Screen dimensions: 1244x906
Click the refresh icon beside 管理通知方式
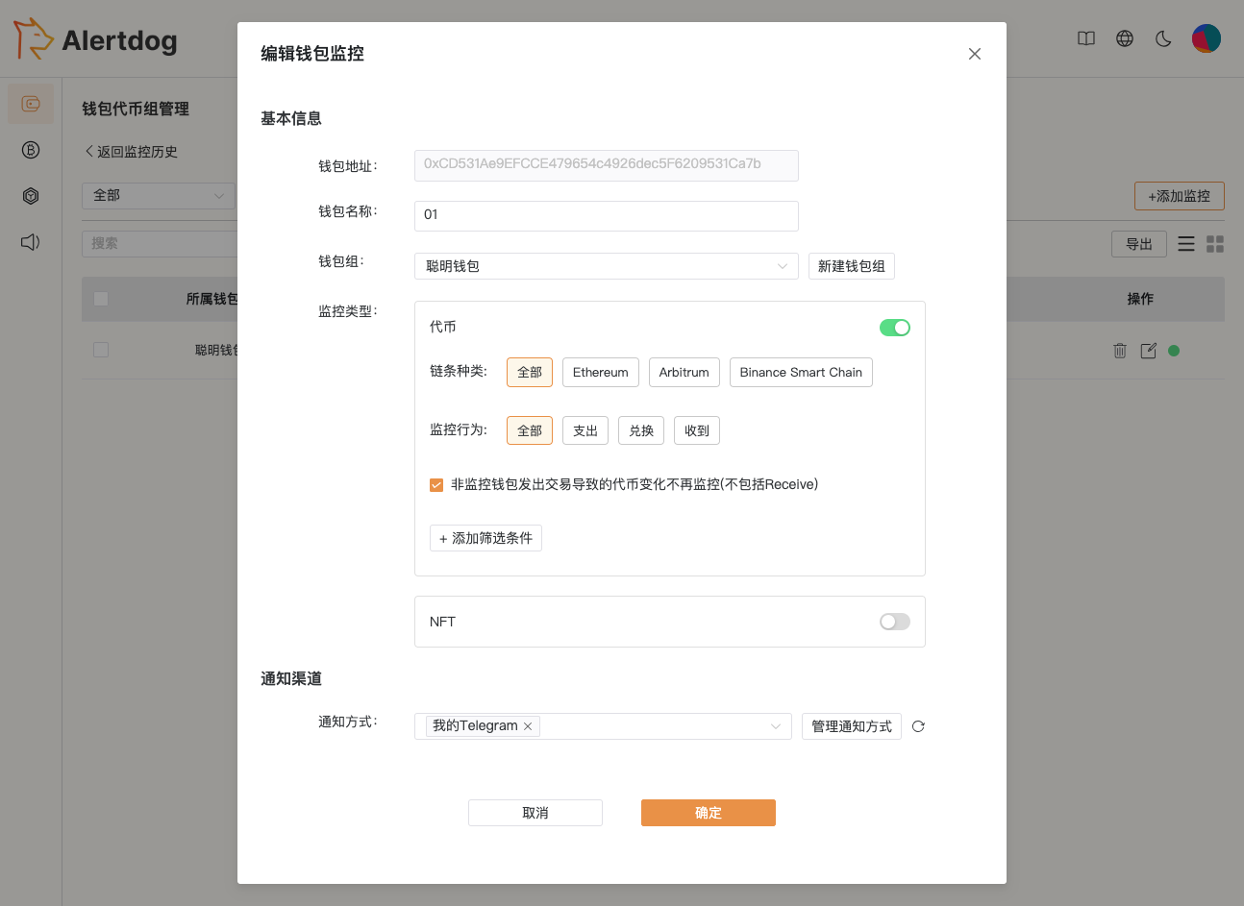(x=918, y=726)
